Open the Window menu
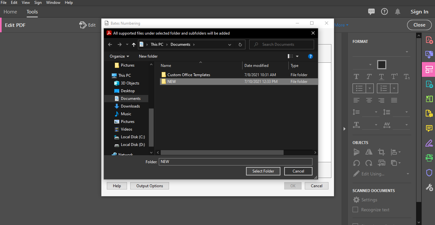 click(x=53, y=3)
